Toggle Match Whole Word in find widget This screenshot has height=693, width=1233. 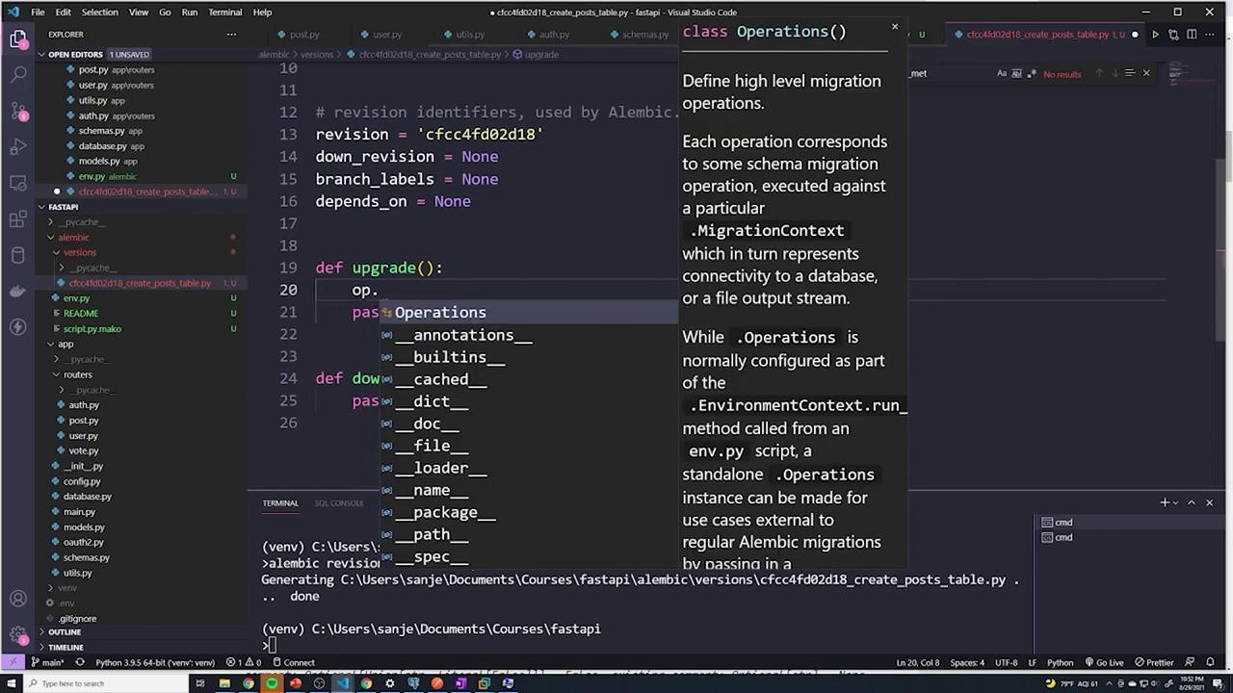1017,74
